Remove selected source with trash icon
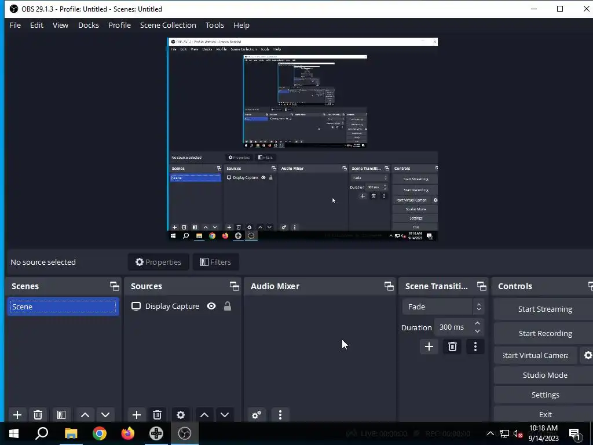Viewport: 593px width, 445px height. pos(158,415)
